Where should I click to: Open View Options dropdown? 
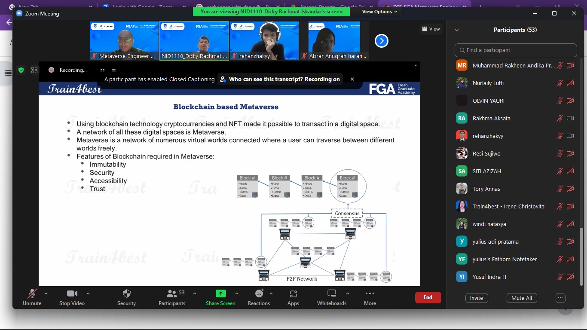[379, 12]
